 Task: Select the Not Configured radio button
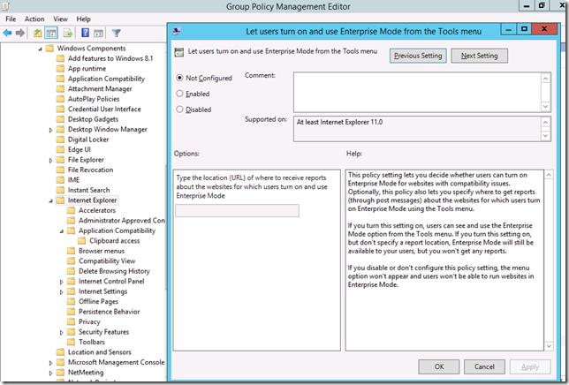181,78
